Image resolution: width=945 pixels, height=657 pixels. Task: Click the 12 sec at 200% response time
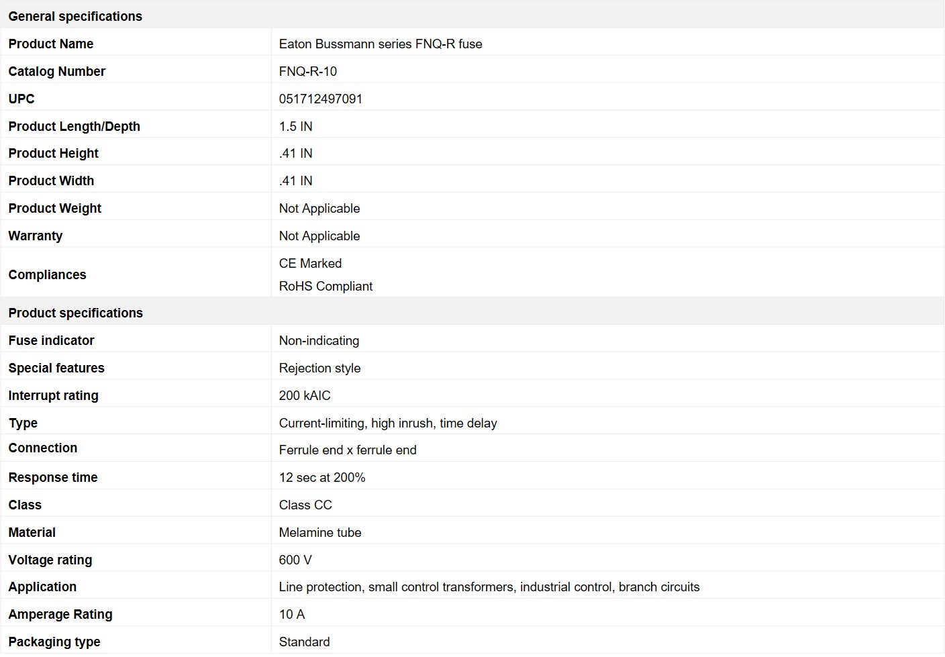(321, 477)
